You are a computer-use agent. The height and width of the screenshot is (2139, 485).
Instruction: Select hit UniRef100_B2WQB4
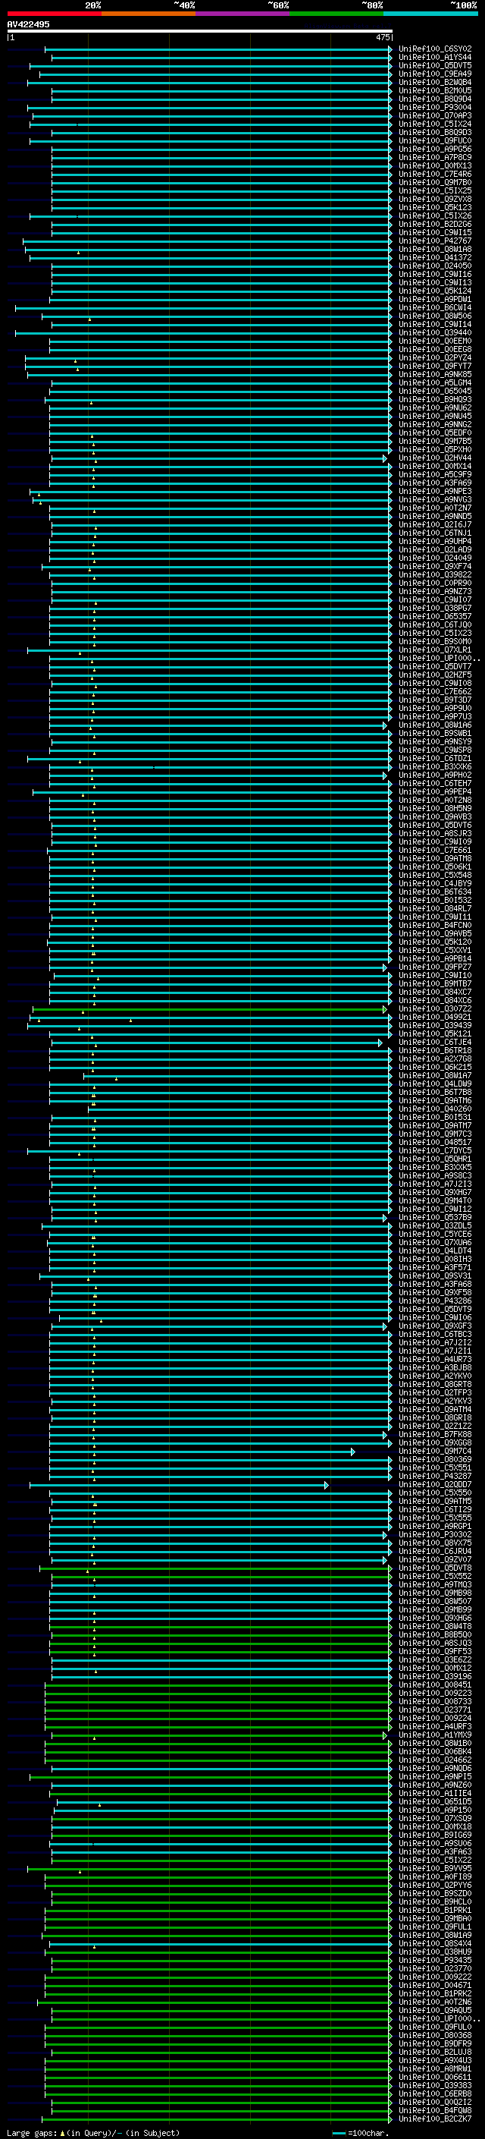[435, 82]
